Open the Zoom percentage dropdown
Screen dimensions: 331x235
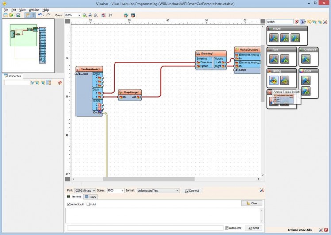[x=79, y=15]
